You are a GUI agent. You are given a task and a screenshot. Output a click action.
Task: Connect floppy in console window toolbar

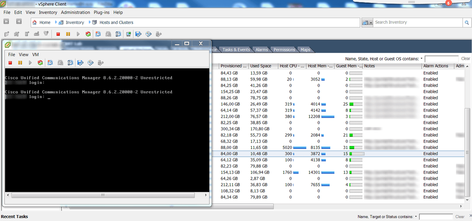pos(80,62)
